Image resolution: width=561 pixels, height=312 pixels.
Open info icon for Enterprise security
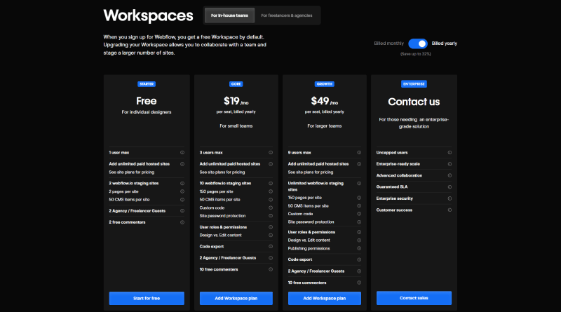[x=450, y=198]
